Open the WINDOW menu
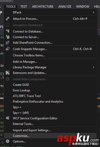 point(83,7)
